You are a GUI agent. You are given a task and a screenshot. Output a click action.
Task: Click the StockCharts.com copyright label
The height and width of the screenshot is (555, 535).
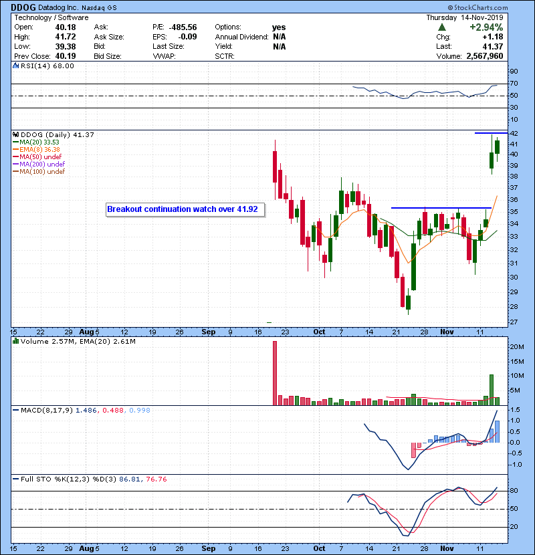(x=477, y=7)
